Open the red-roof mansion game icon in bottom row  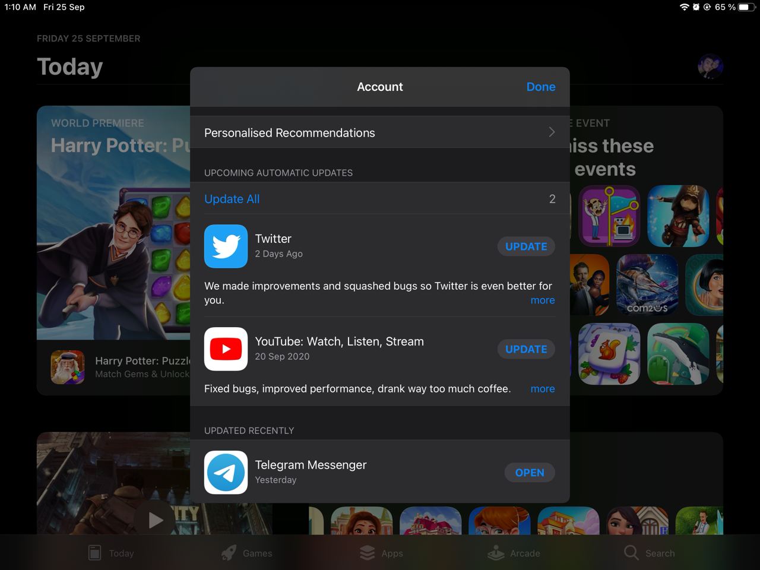tap(430, 521)
